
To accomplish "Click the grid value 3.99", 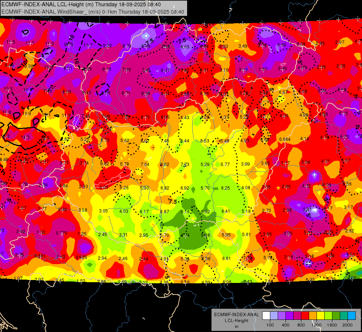I will tap(246, 164).
